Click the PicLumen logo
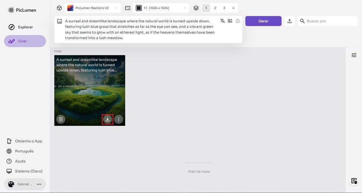 (x=22, y=10)
